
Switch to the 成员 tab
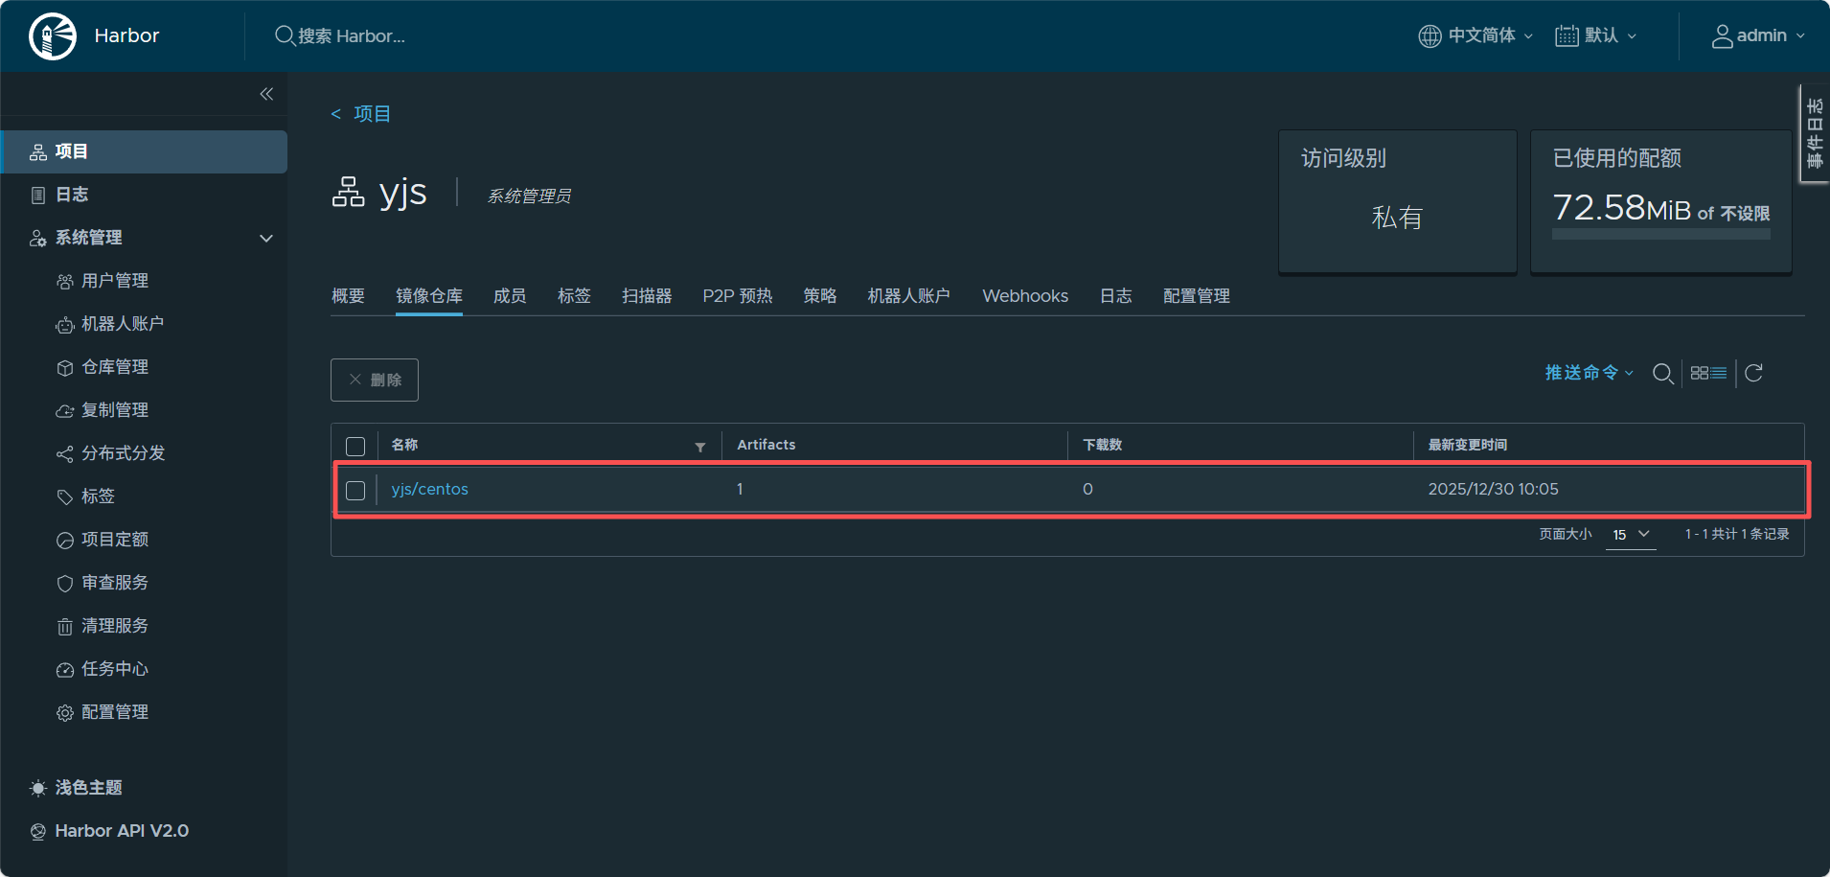pyautogui.click(x=510, y=296)
